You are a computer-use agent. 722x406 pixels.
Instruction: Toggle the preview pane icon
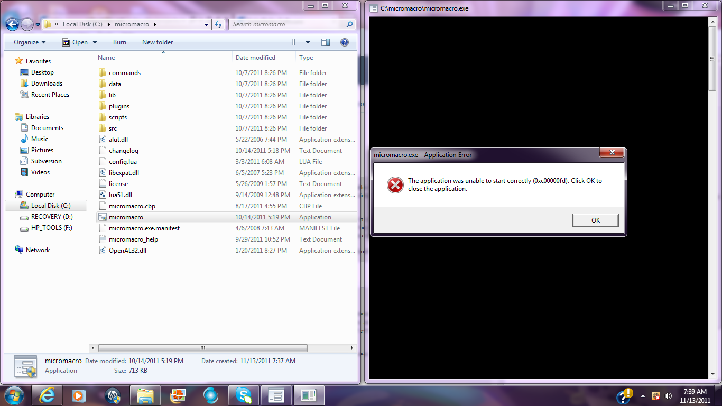326,42
